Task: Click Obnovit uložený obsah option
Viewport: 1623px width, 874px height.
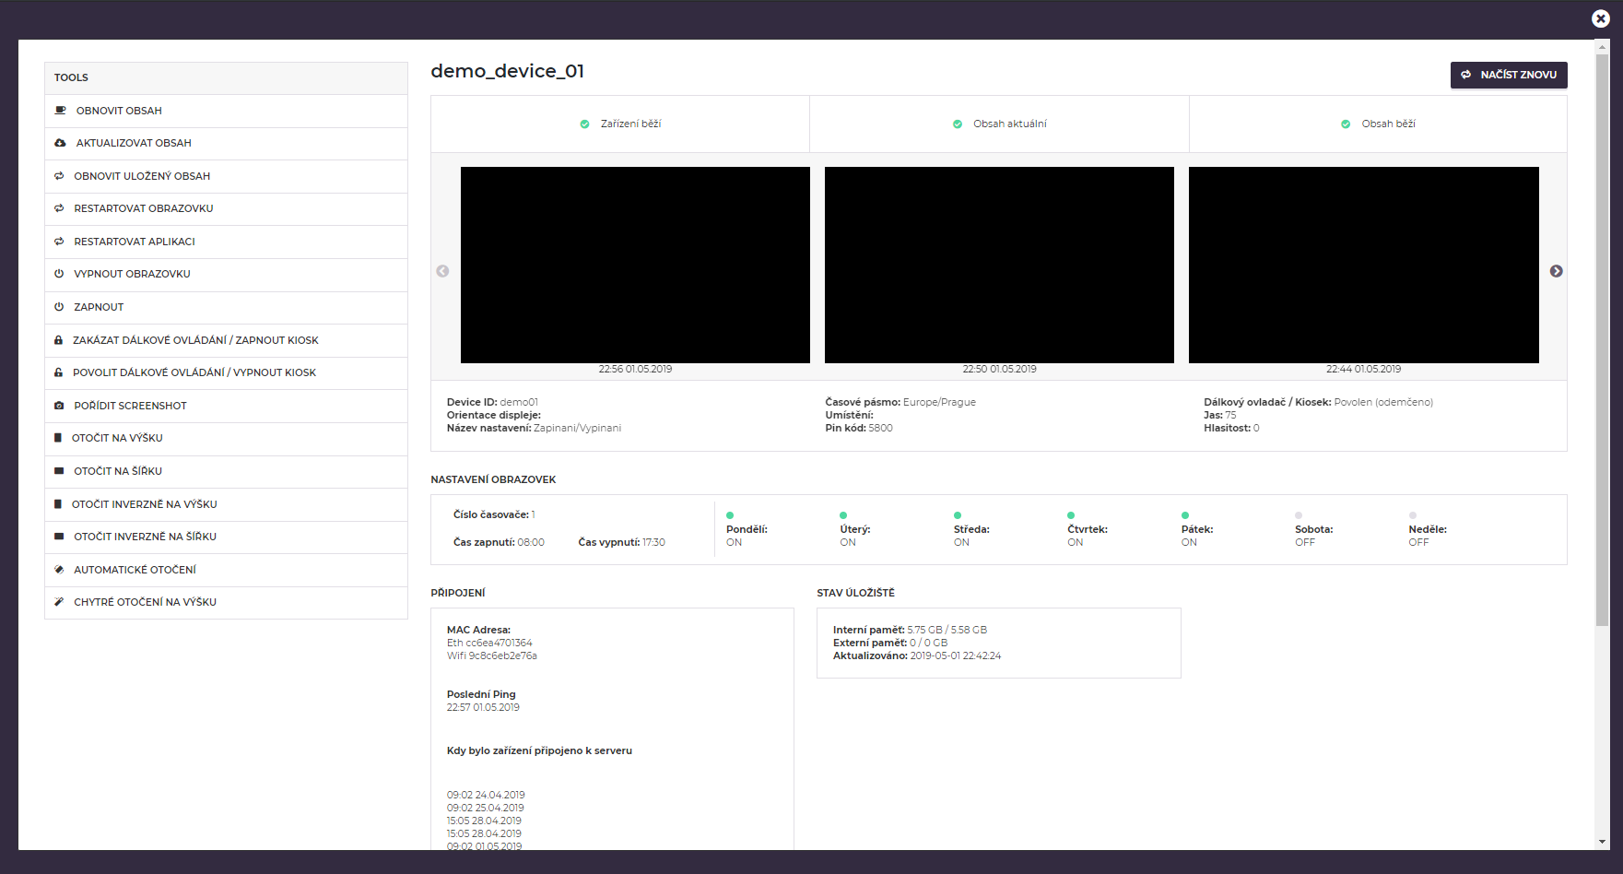Action: [226, 176]
